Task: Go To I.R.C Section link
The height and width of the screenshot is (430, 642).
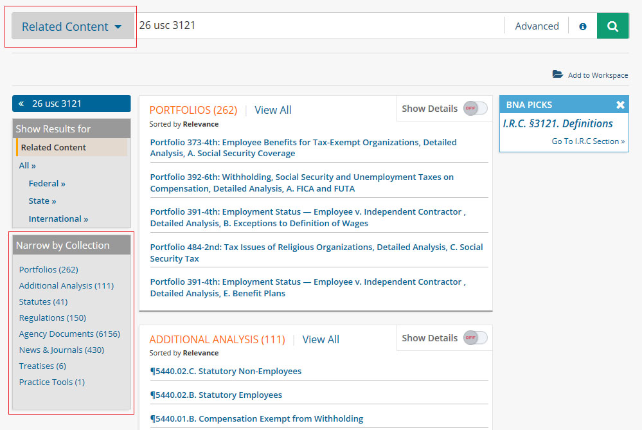Action: point(588,141)
